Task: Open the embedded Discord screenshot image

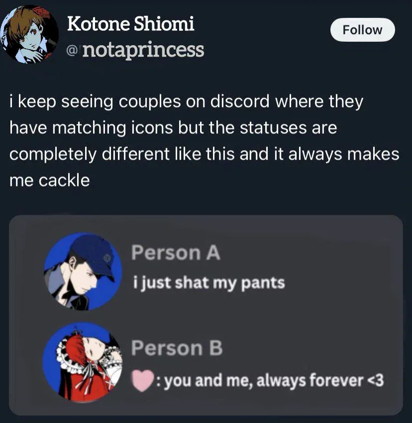Action: (x=206, y=315)
